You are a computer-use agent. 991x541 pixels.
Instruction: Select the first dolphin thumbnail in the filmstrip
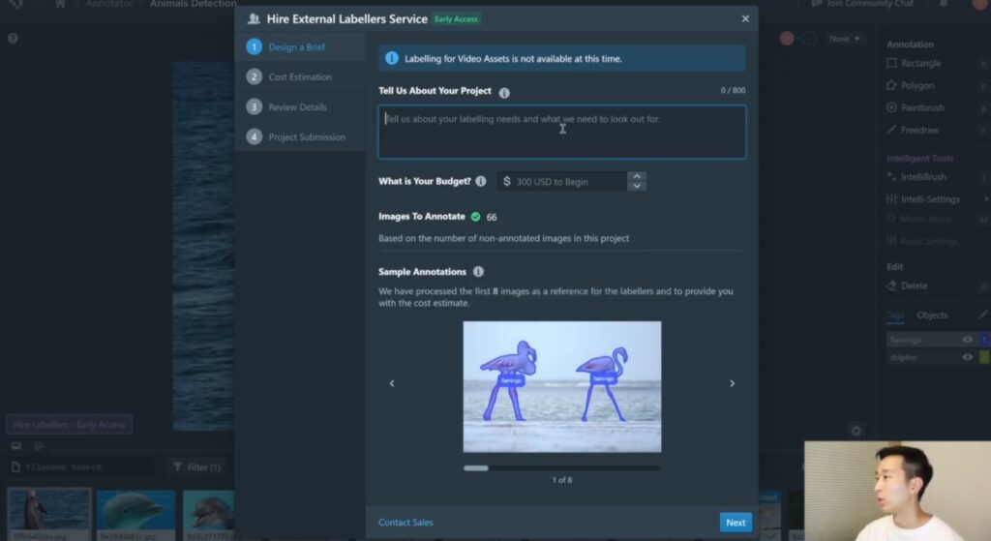tap(49, 514)
